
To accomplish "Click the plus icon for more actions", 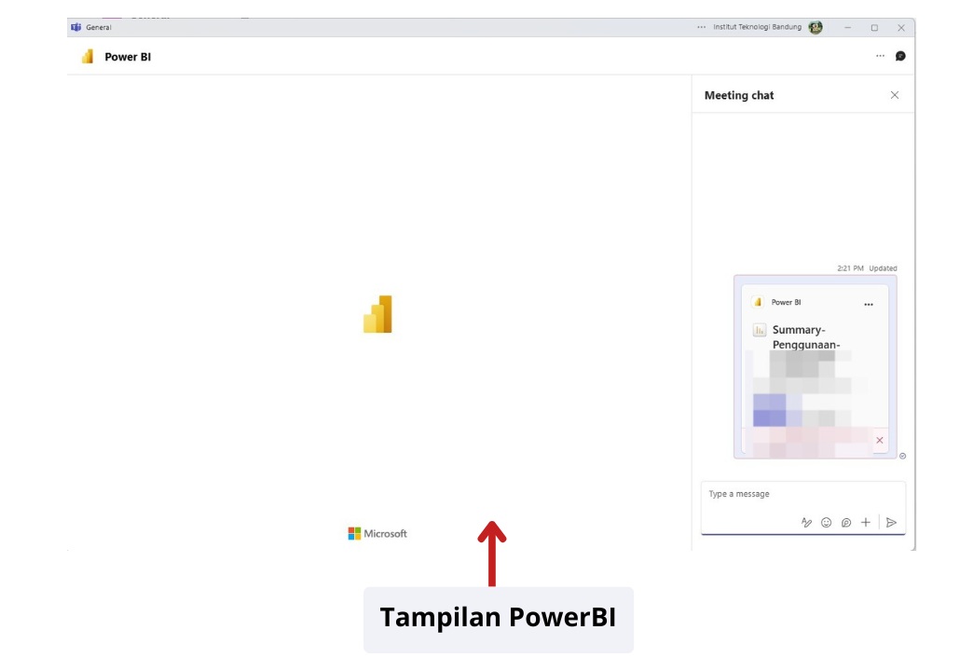I will (866, 523).
